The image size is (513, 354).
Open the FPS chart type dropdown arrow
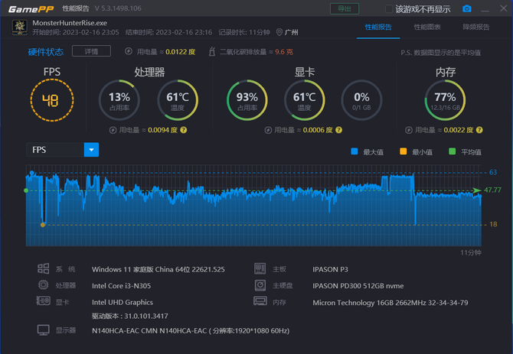click(x=91, y=150)
